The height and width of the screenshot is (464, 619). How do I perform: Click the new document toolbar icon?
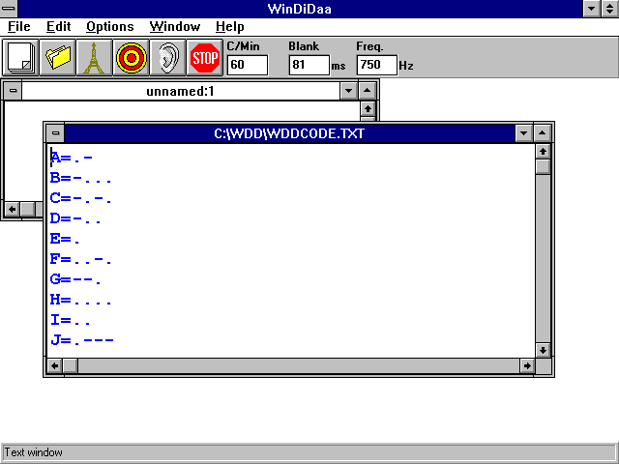(x=19, y=58)
